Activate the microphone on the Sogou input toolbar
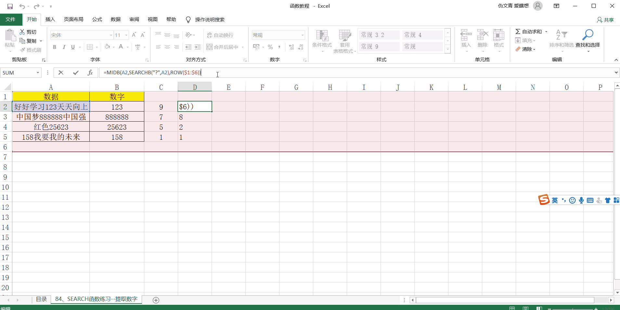The width and height of the screenshot is (620, 310). click(x=582, y=200)
